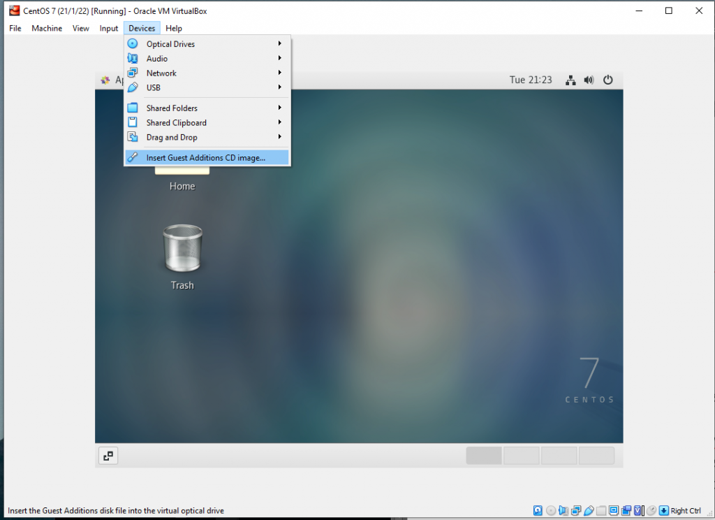Click the hard disk activity icon in the status bar
The width and height of the screenshot is (715, 520).
coord(538,510)
